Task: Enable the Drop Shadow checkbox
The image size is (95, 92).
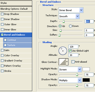Action: [2, 14]
